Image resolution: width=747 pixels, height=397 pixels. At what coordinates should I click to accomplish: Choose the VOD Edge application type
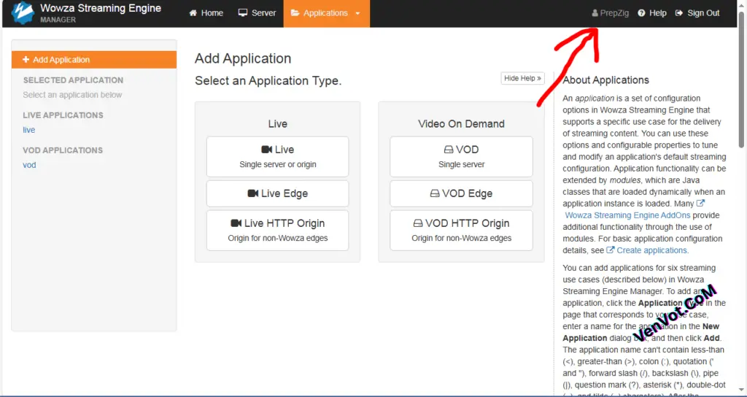(x=461, y=193)
